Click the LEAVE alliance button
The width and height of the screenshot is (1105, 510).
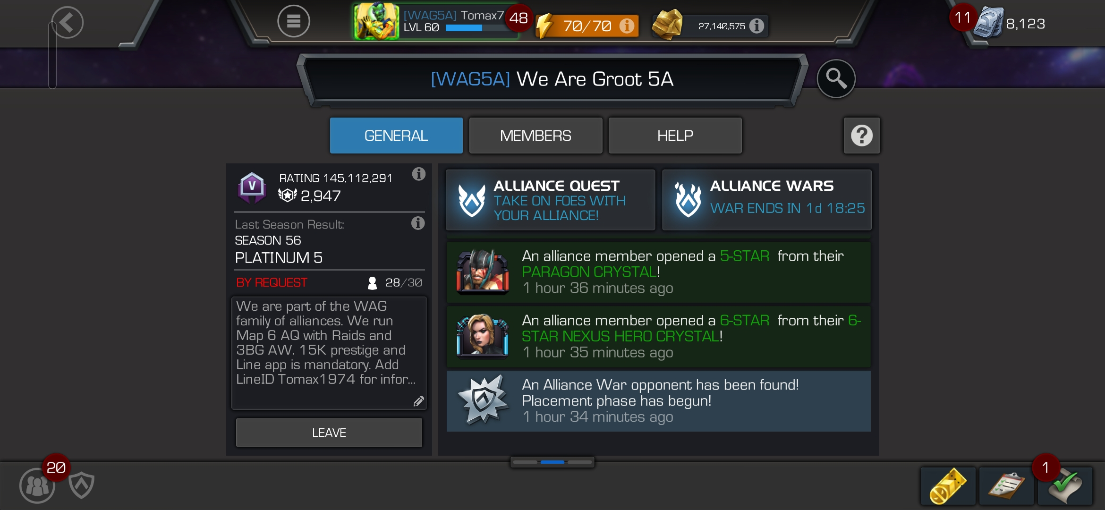coord(329,433)
